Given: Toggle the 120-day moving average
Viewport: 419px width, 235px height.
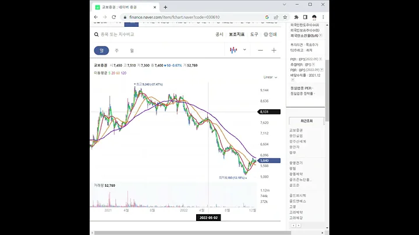Looking at the screenshot, I should [123, 73].
